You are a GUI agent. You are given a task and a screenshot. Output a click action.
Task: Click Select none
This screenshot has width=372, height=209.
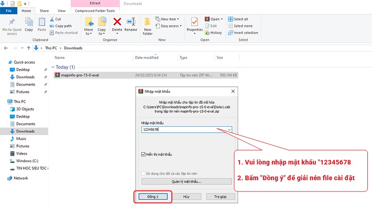240,26
